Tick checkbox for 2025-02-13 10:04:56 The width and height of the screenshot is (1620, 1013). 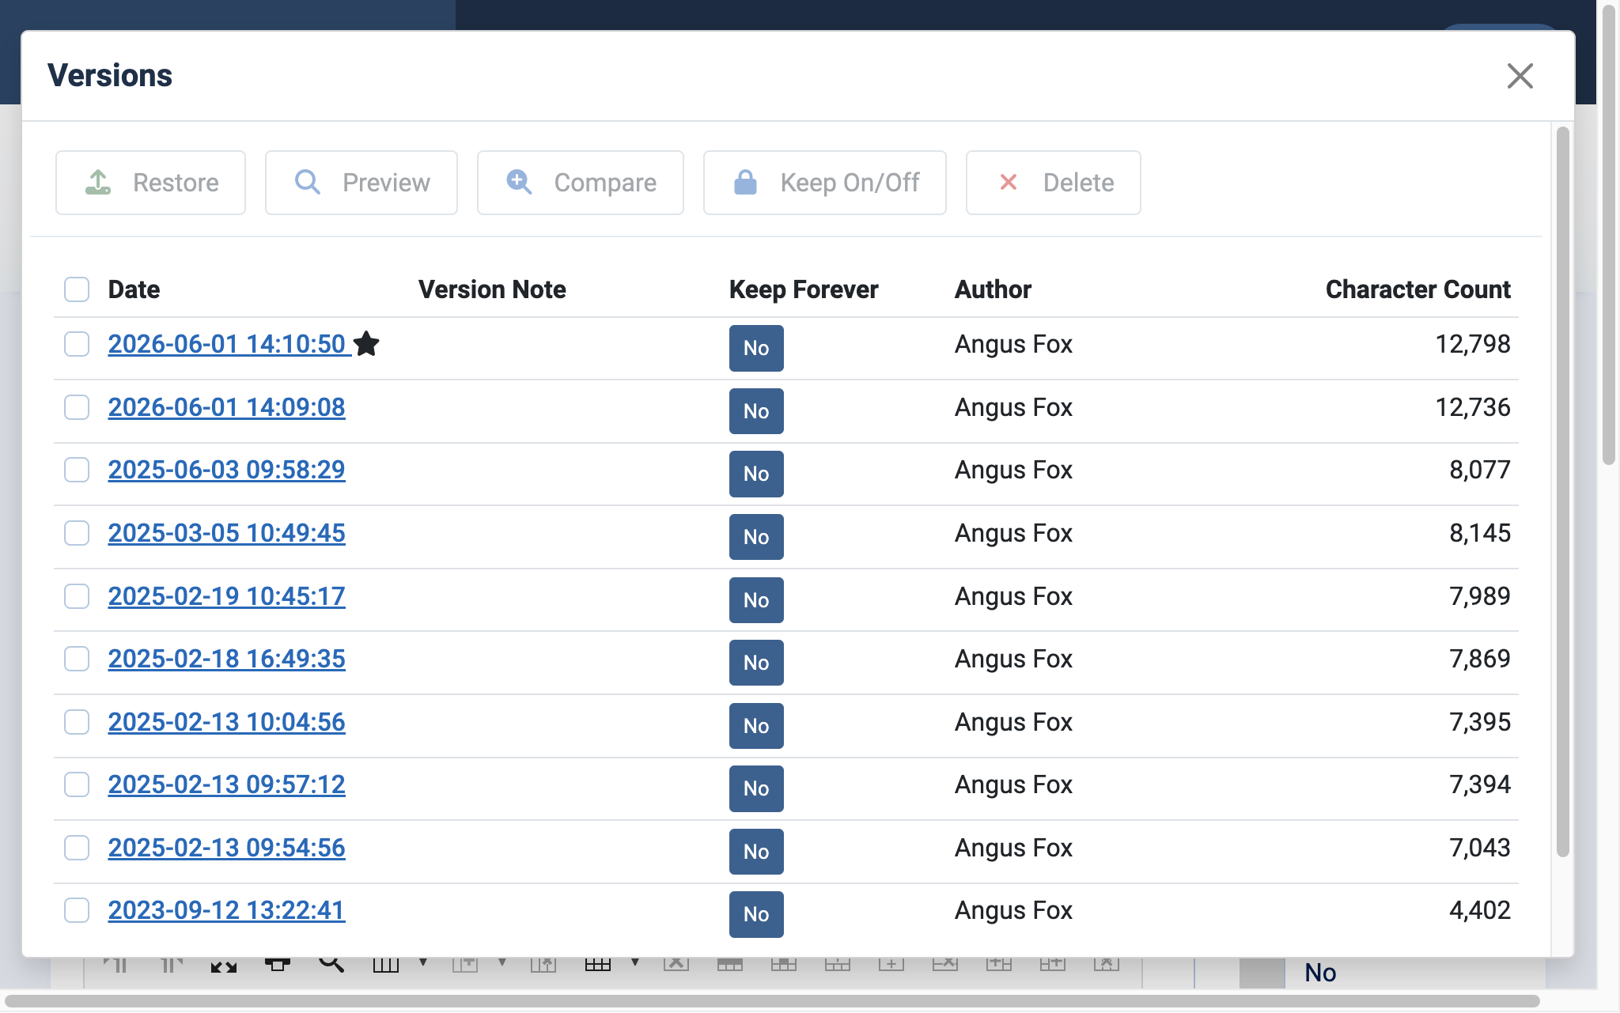[77, 722]
